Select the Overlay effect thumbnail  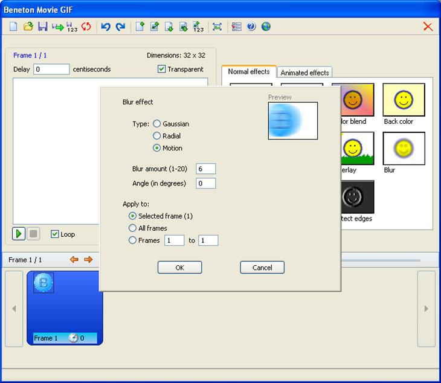[358, 149]
